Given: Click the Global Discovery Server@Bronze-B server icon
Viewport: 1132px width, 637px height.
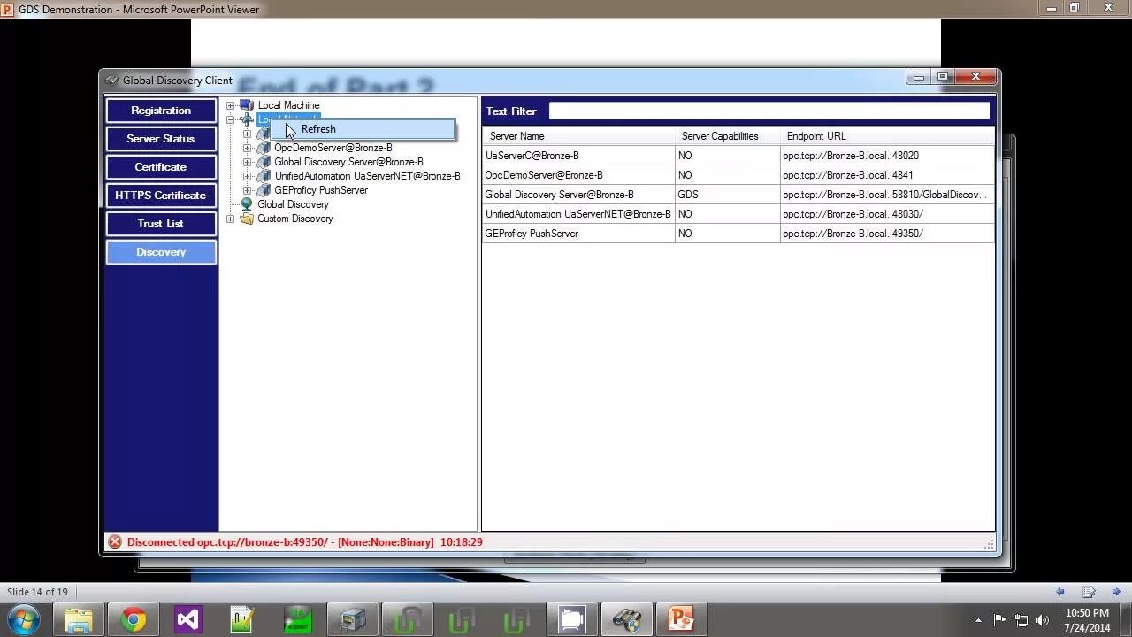Looking at the screenshot, I should [x=264, y=162].
